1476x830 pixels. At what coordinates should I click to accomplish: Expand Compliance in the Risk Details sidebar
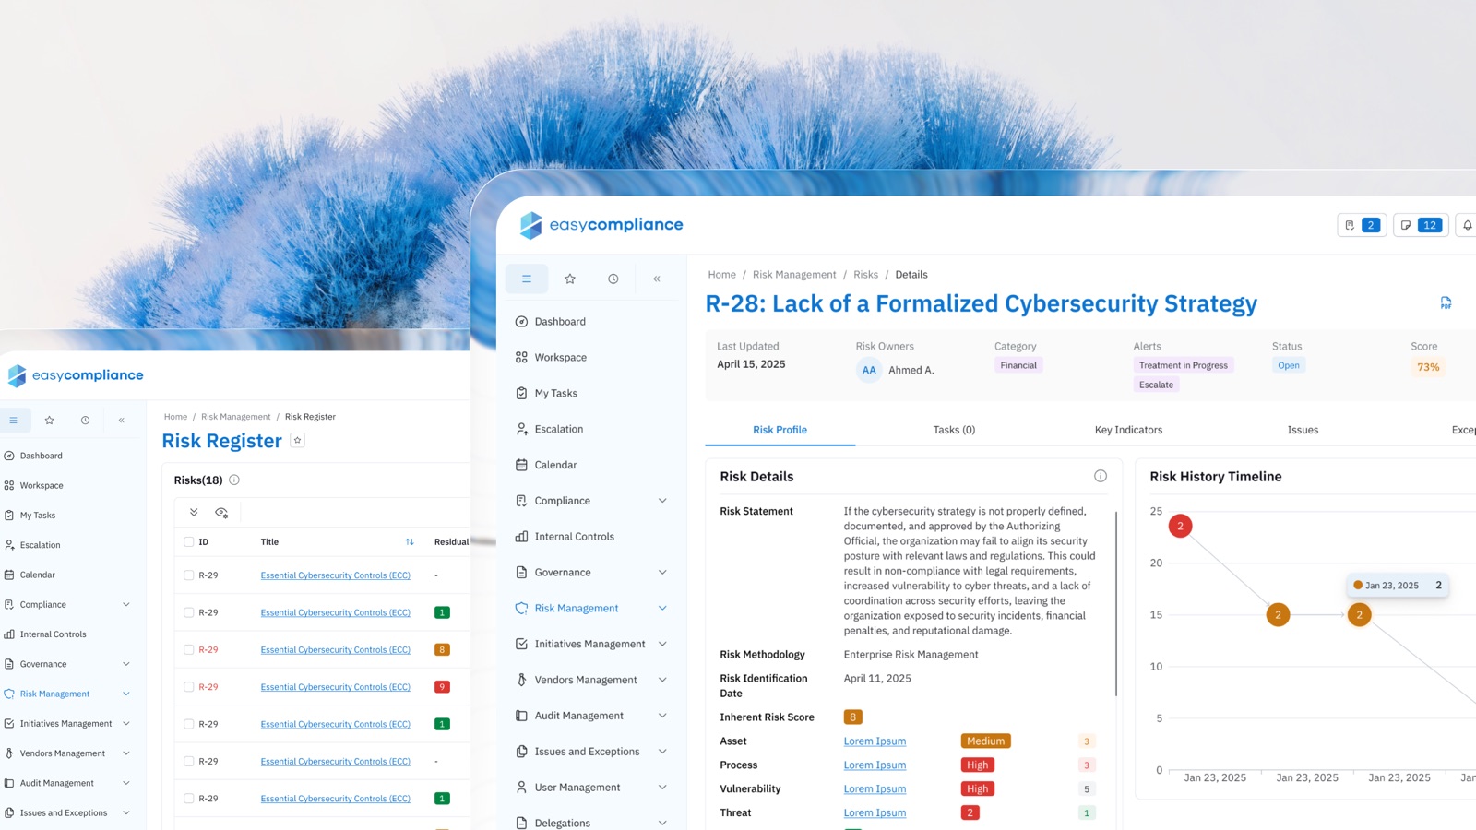[662, 501]
